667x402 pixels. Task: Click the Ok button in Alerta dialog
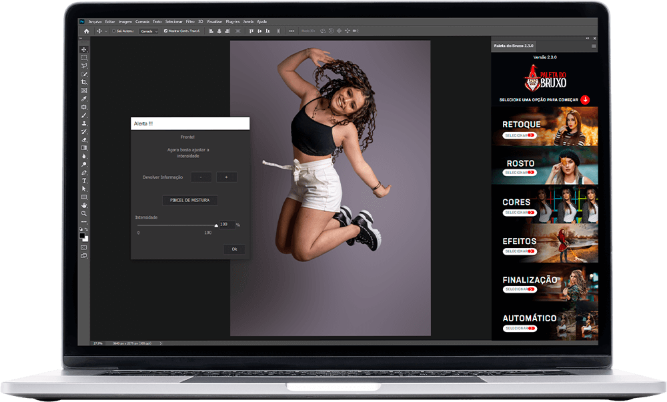click(234, 249)
